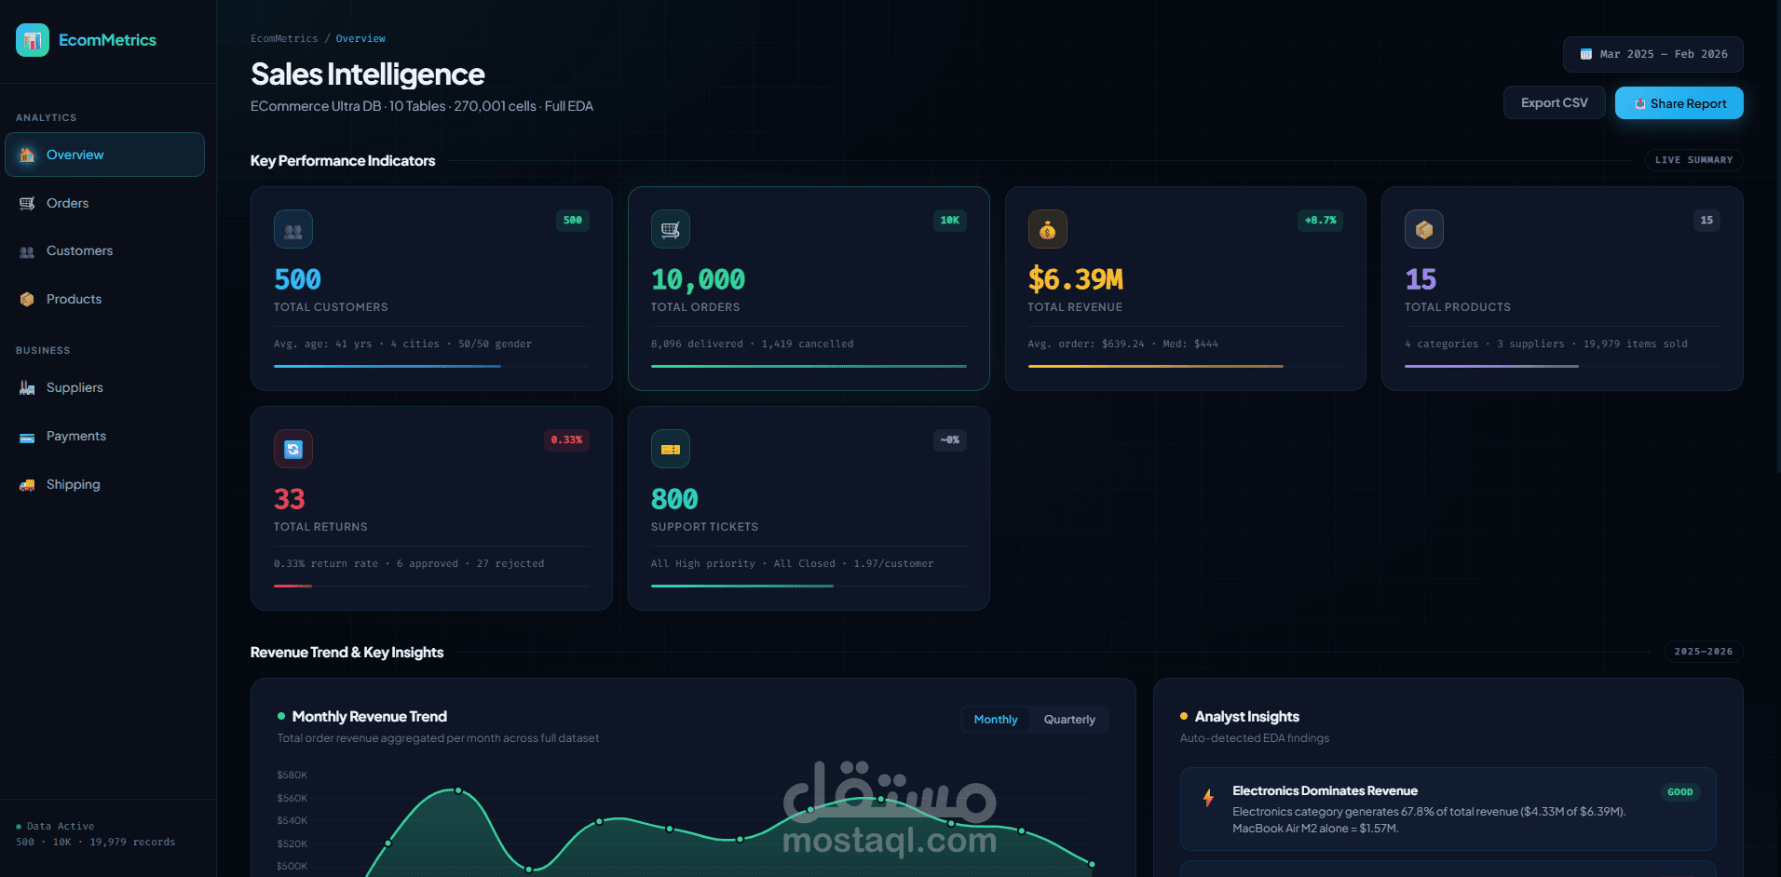Click the peak data point on revenue chart

pyautogui.click(x=458, y=790)
